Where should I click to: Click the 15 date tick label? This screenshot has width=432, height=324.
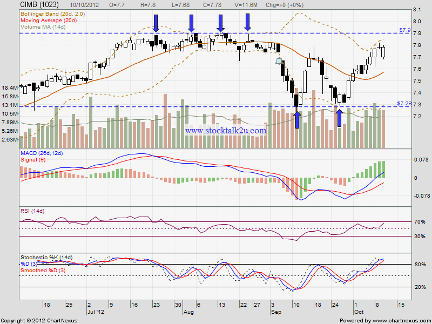401,305
